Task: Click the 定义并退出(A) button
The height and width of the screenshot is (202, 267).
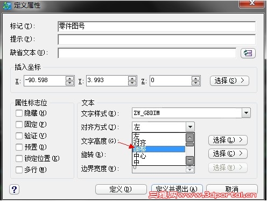Action: pos(177,190)
